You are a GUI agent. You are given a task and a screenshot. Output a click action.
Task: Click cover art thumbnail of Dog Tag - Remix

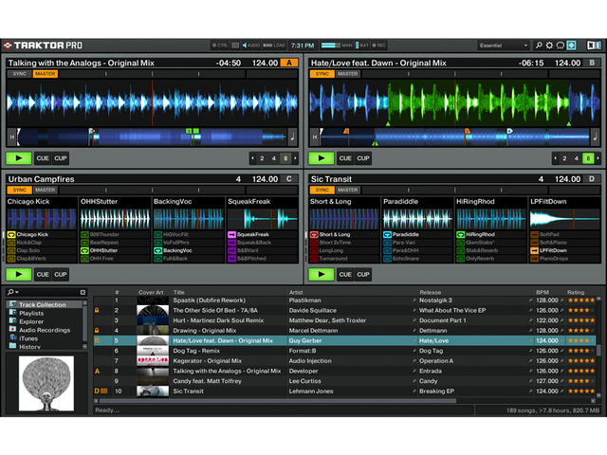point(153,351)
